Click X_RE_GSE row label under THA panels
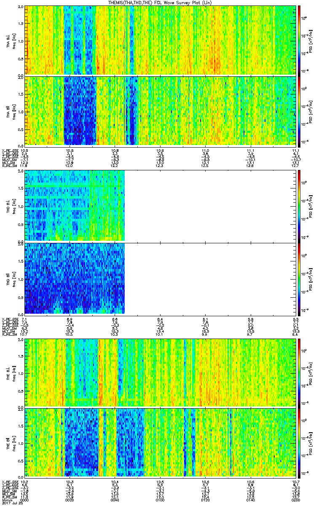 [x=10, y=150]
